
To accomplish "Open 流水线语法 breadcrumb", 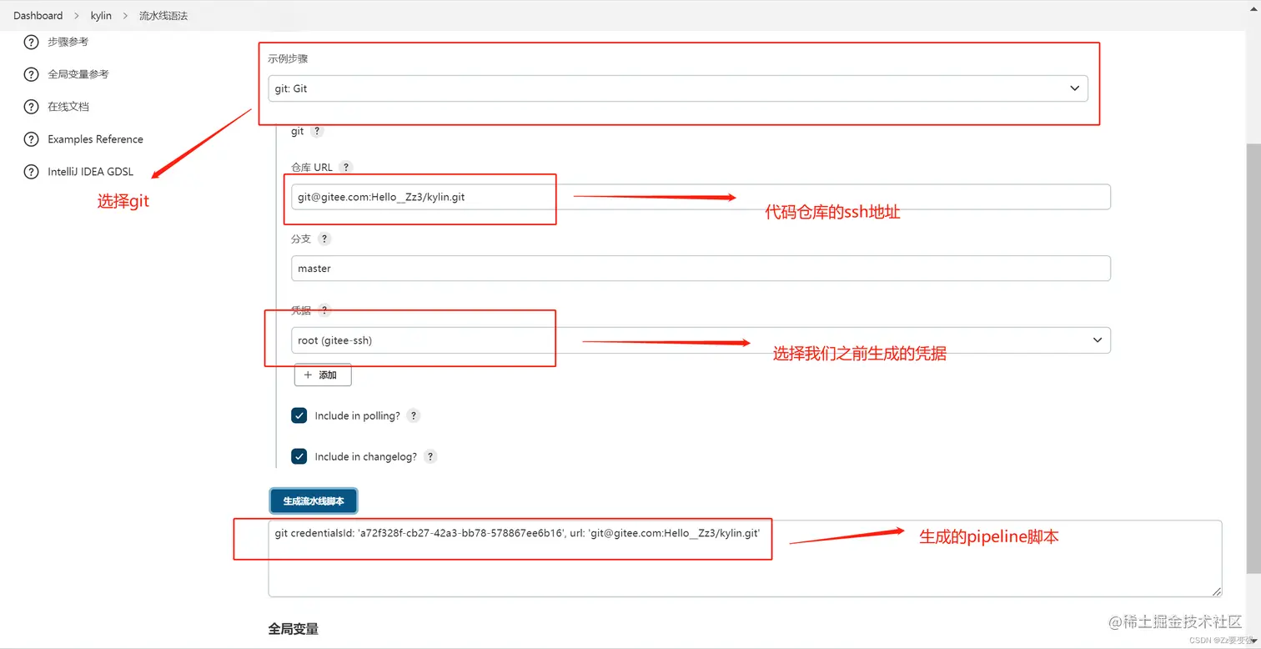I will pos(163,16).
